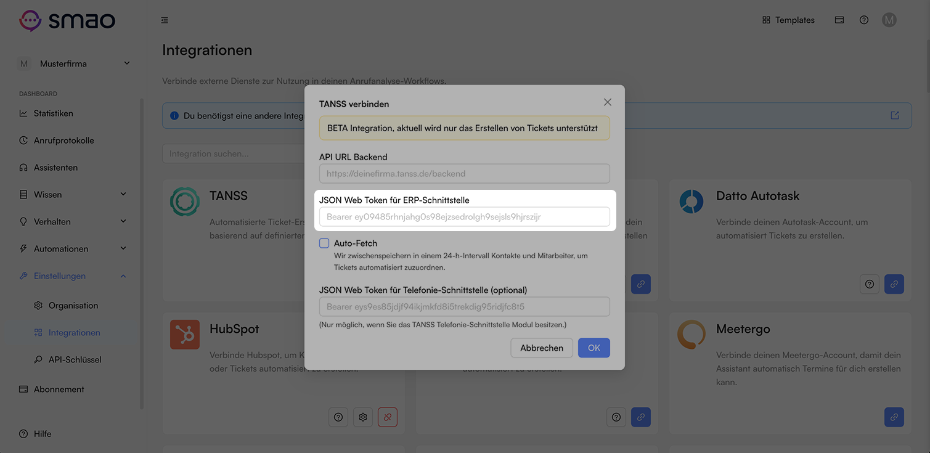Click the Abonnement card icon
This screenshot has height=453, width=930.
point(23,390)
